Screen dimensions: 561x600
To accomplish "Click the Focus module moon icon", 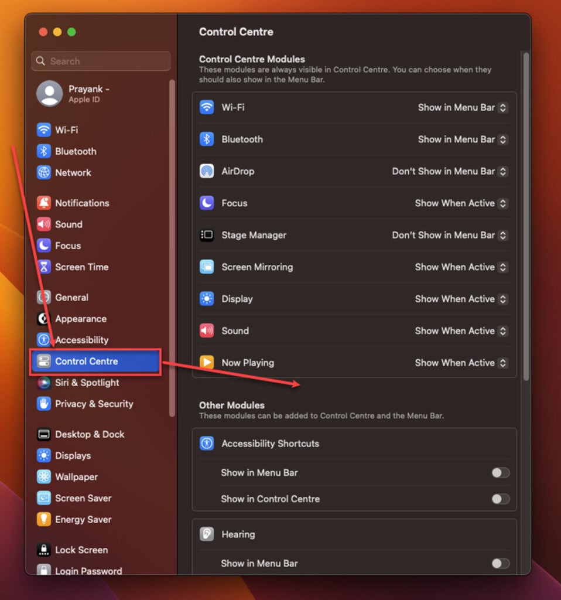I will (x=207, y=203).
